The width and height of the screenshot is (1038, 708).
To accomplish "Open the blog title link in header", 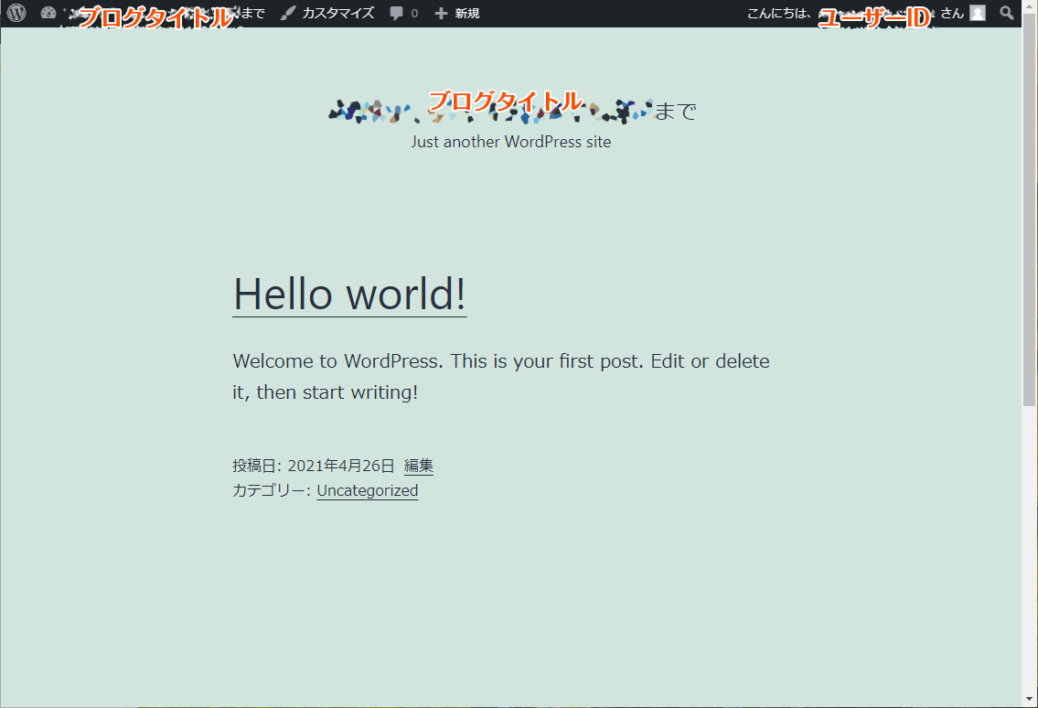I will [512, 111].
